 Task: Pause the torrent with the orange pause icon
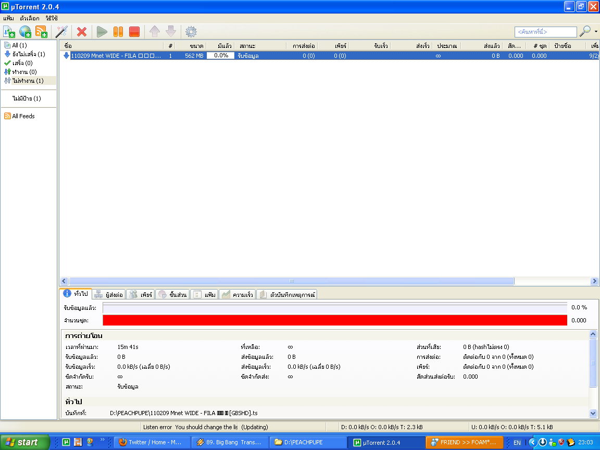pyautogui.click(x=118, y=32)
